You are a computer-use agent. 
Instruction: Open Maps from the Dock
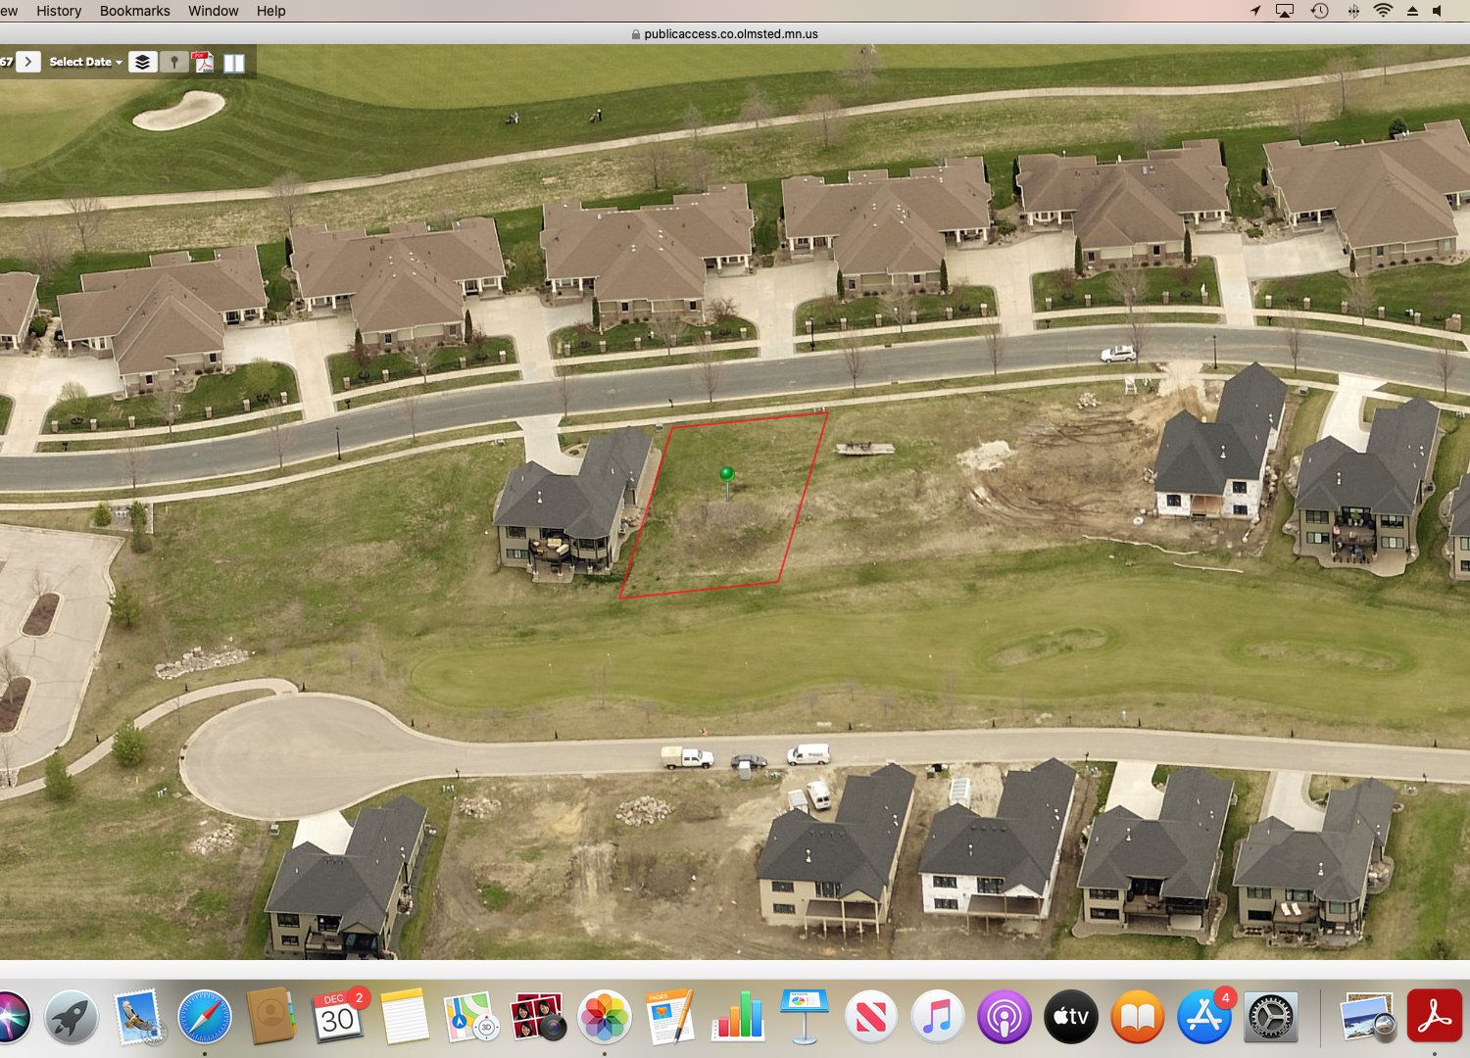470,1017
